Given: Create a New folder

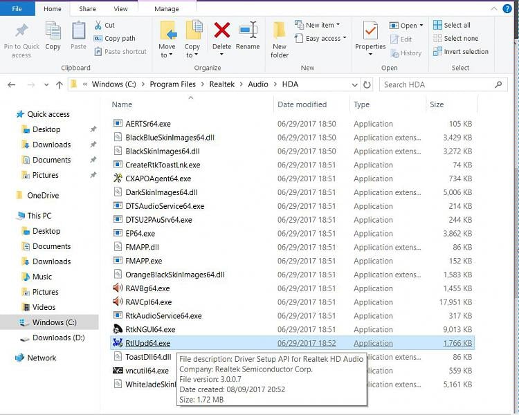Looking at the screenshot, I should [x=280, y=40].
